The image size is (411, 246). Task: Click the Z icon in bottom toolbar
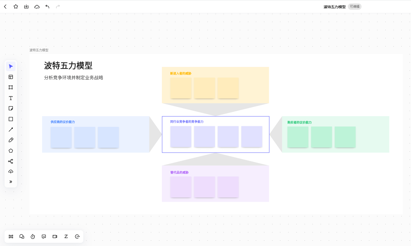pos(66,237)
